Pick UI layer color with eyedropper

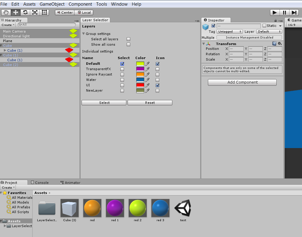(148, 85)
